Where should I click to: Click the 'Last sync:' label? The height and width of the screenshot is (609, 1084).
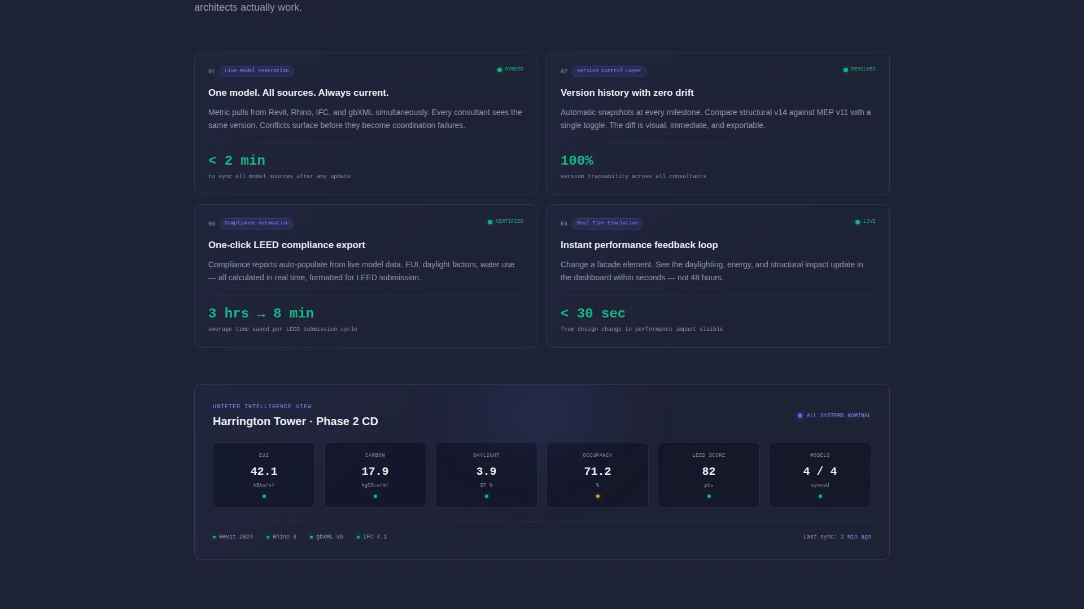(x=820, y=537)
